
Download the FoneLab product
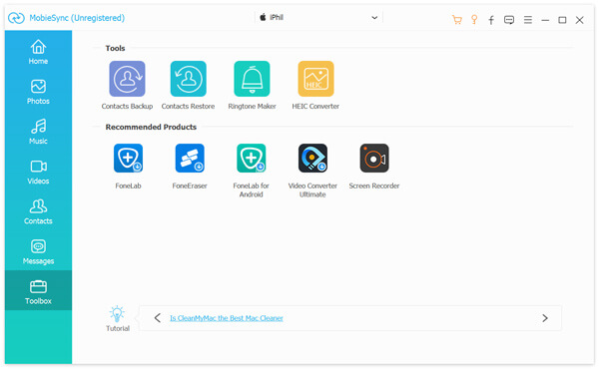[129, 158]
